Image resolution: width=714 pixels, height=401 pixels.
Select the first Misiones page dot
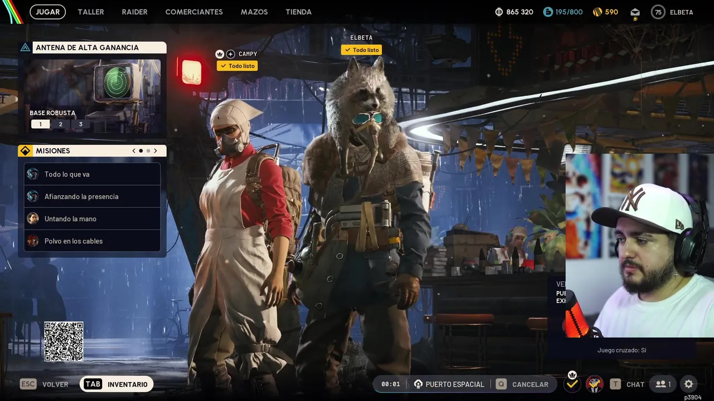[141, 150]
